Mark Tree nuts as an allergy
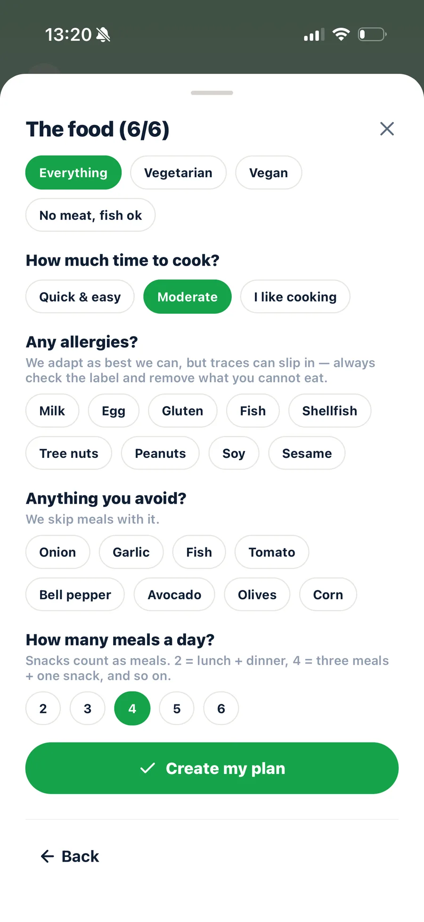Image resolution: width=424 pixels, height=922 pixels. pyautogui.click(x=69, y=453)
